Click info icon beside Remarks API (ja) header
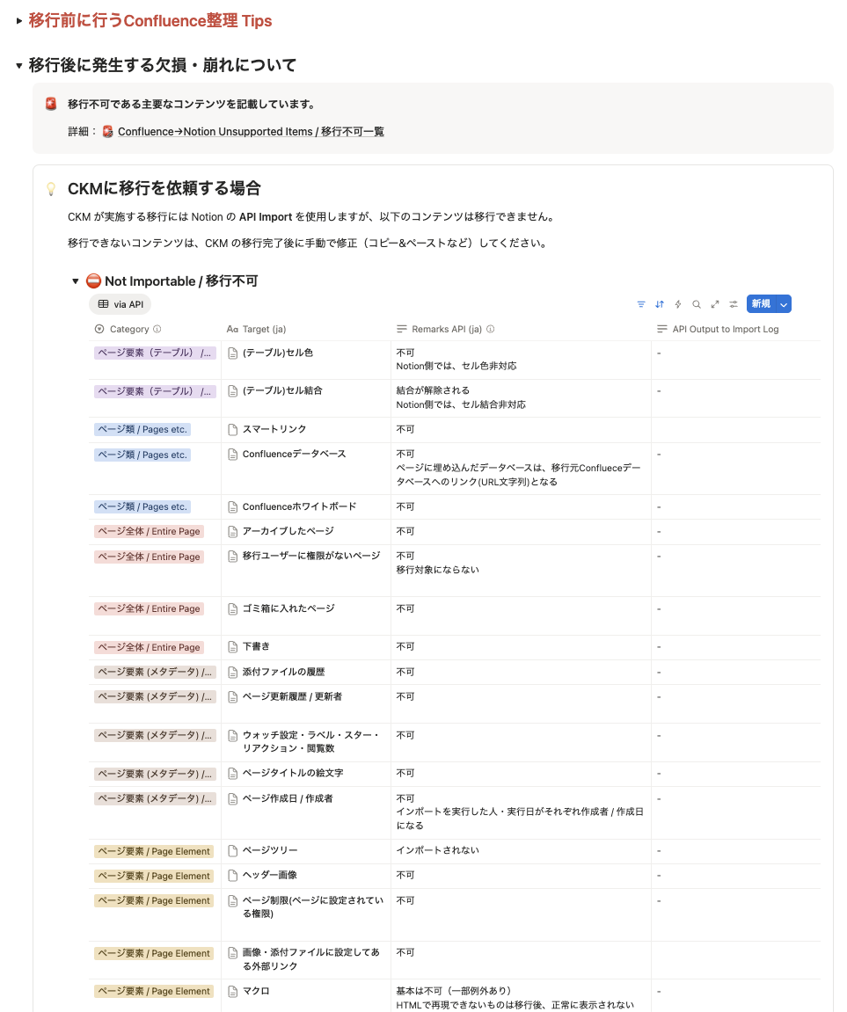This screenshot has height=1012, width=847. (491, 329)
